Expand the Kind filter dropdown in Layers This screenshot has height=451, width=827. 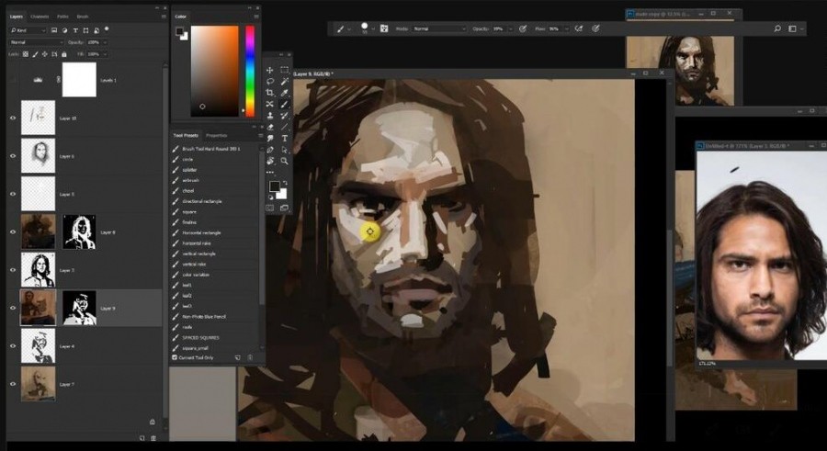[28, 30]
